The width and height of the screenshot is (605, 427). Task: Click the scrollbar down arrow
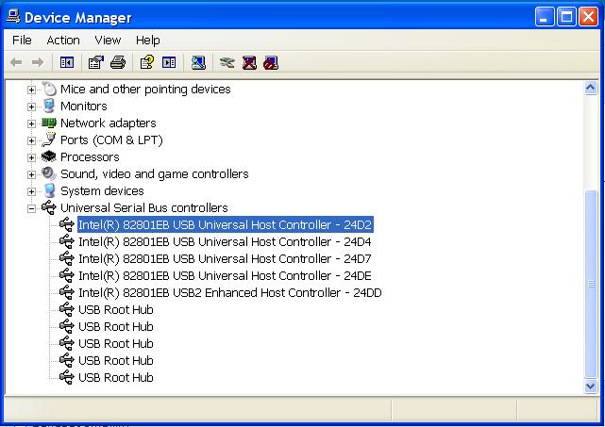(591, 386)
